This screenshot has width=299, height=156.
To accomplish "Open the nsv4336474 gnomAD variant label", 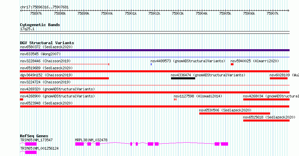I will coord(208,75).
